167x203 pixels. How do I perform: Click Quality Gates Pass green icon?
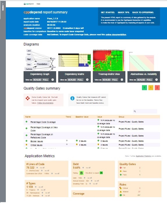click(x=121, y=175)
